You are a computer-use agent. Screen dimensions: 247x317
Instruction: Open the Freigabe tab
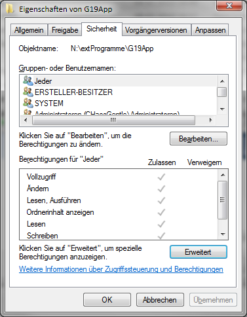coord(65,30)
